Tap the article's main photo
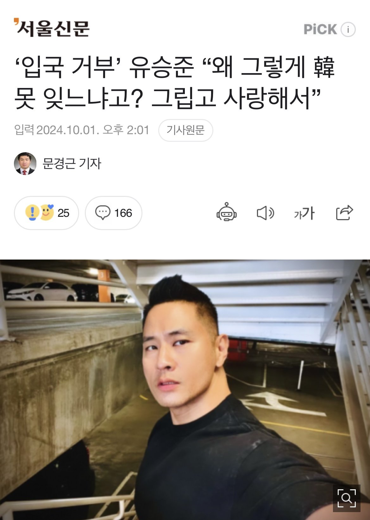 point(185,390)
